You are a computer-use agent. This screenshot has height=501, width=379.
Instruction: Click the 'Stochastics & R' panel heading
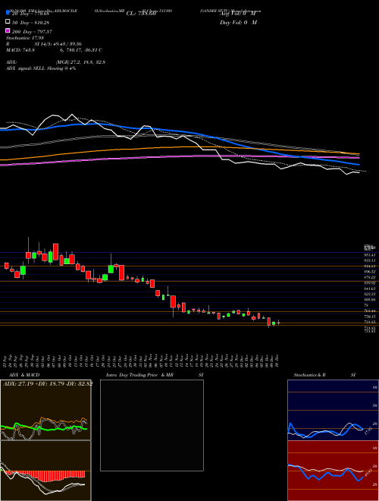tap(309, 375)
